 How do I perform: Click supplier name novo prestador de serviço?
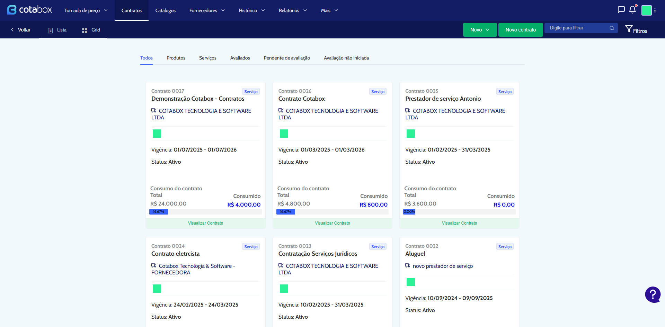pos(443,266)
